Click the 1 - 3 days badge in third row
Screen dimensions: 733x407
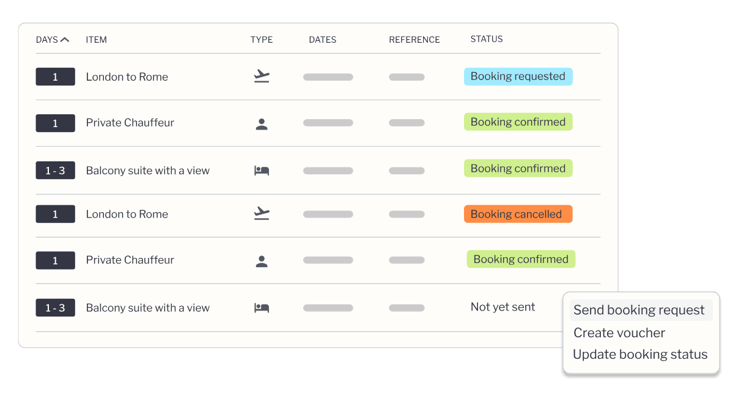coord(55,170)
